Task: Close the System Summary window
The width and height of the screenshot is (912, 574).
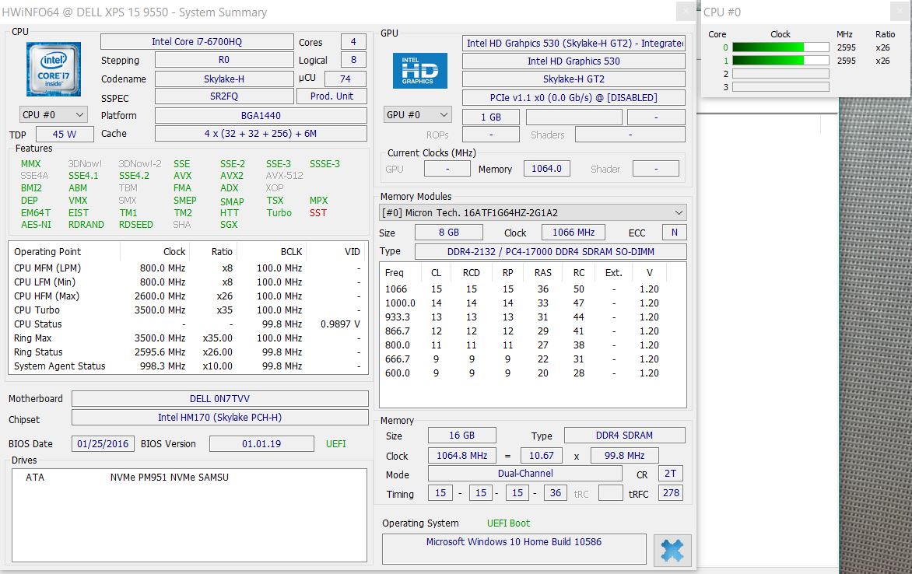Action: pyautogui.click(x=686, y=11)
